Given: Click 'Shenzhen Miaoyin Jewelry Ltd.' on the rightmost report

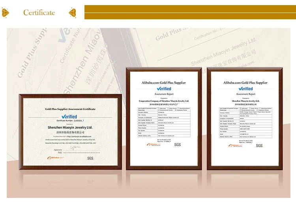Looking at the screenshot, I should tap(245, 101).
